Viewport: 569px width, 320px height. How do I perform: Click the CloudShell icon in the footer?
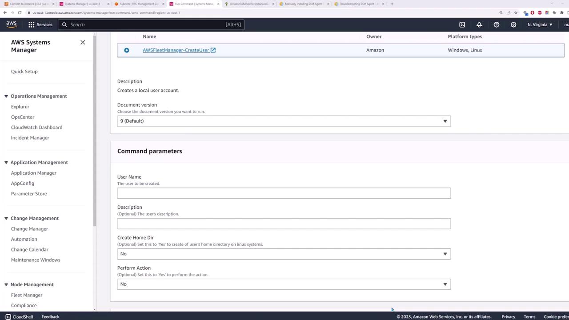coord(8,317)
